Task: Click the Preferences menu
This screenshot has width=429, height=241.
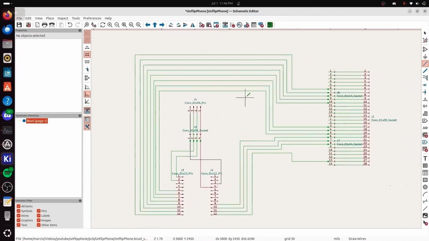Action: pyautogui.click(x=92, y=18)
